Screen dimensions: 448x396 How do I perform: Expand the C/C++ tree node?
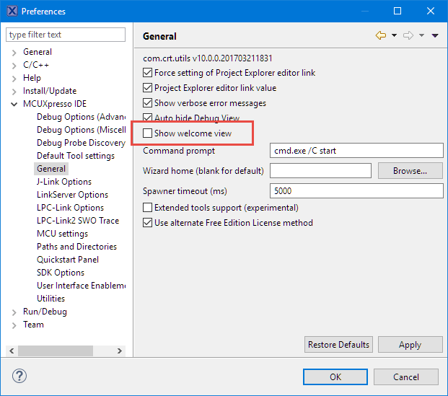pyautogui.click(x=14, y=65)
